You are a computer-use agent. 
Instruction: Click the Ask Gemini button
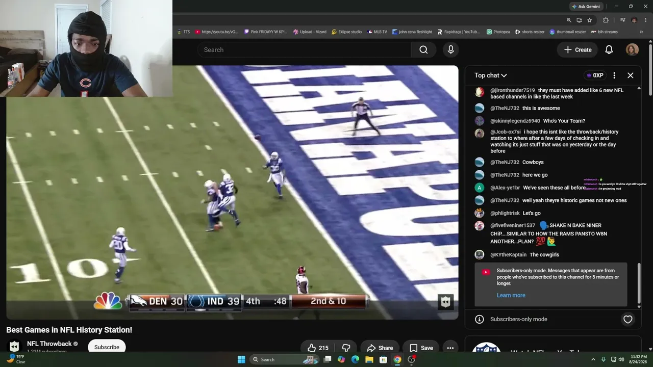pos(586,7)
